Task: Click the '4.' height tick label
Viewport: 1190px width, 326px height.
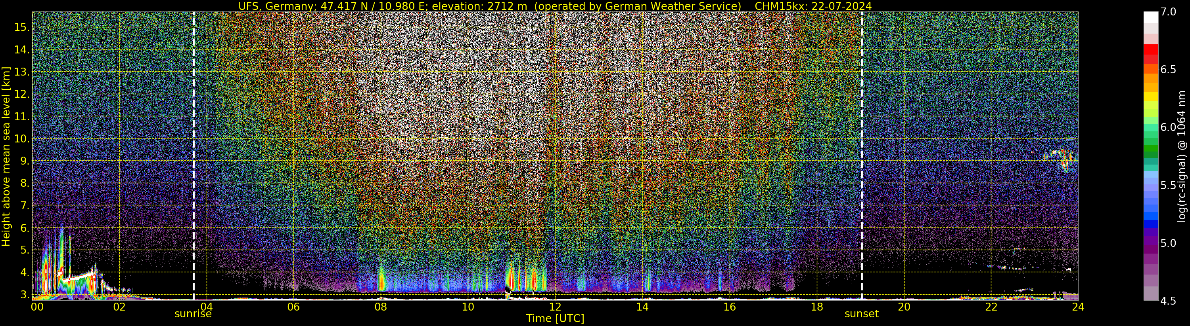Action: tap(25, 272)
